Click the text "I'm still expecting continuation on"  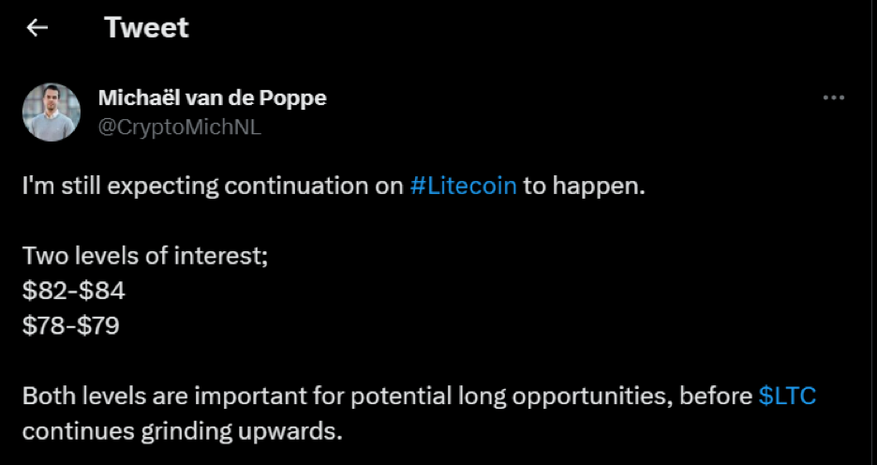[213, 186]
